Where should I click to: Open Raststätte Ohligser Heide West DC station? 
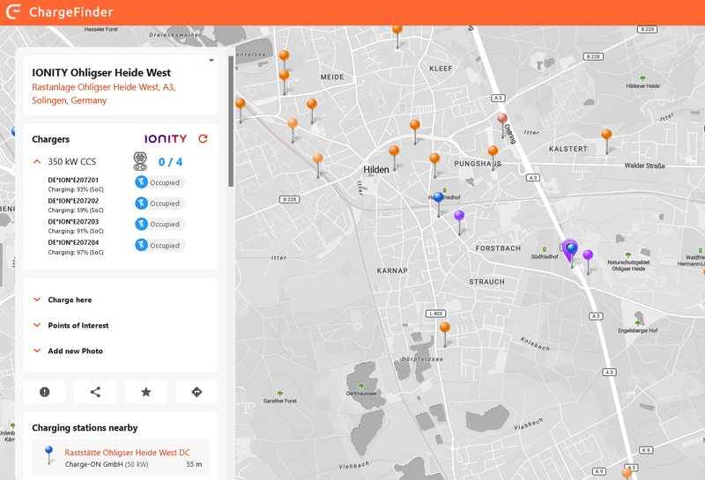tap(127, 453)
